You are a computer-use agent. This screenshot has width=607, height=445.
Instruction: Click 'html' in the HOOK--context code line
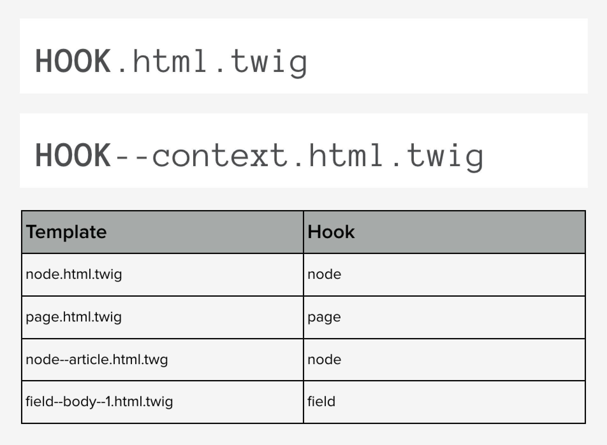click(346, 156)
